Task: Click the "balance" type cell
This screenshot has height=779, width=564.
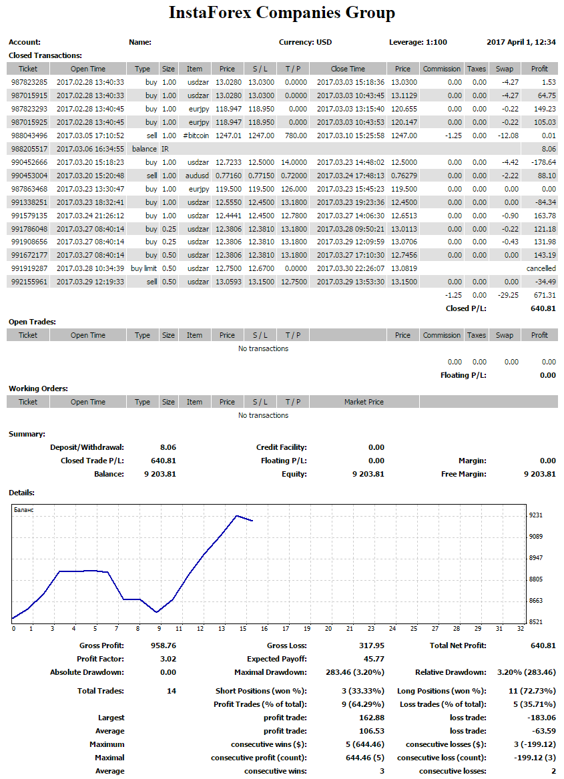Action: 144,149
